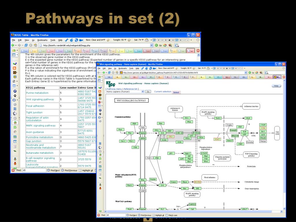Viewport: 296px width, 222px height.
Task: Open Axon guidance pathway link
Action: click(35, 132)
